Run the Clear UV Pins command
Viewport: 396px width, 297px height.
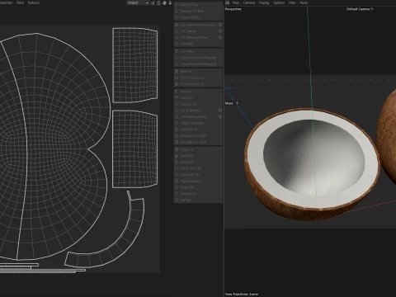[x=198, y=17]
